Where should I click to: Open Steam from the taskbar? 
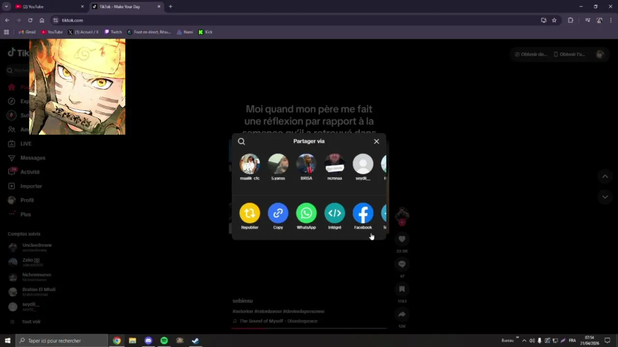pos(196,341)
